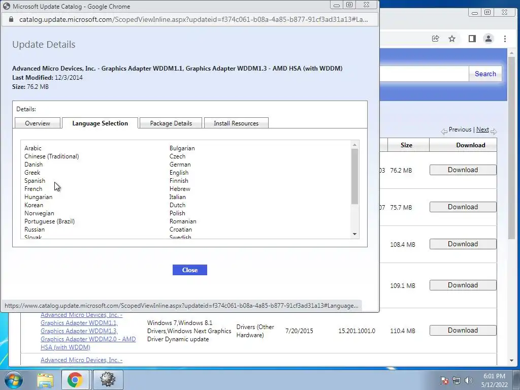Image resolution: width=520 pixels, height=390 pixels.
Task: Download the 75.7 MB update
Action: [463, 207]
